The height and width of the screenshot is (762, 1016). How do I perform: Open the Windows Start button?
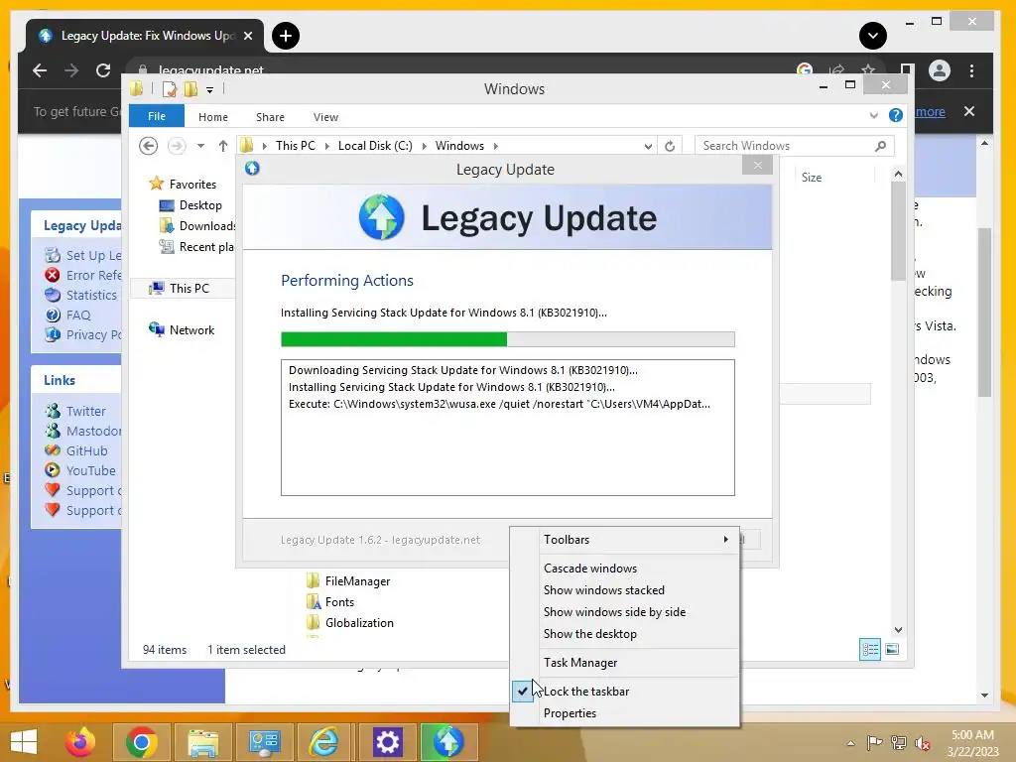(24, 742)
